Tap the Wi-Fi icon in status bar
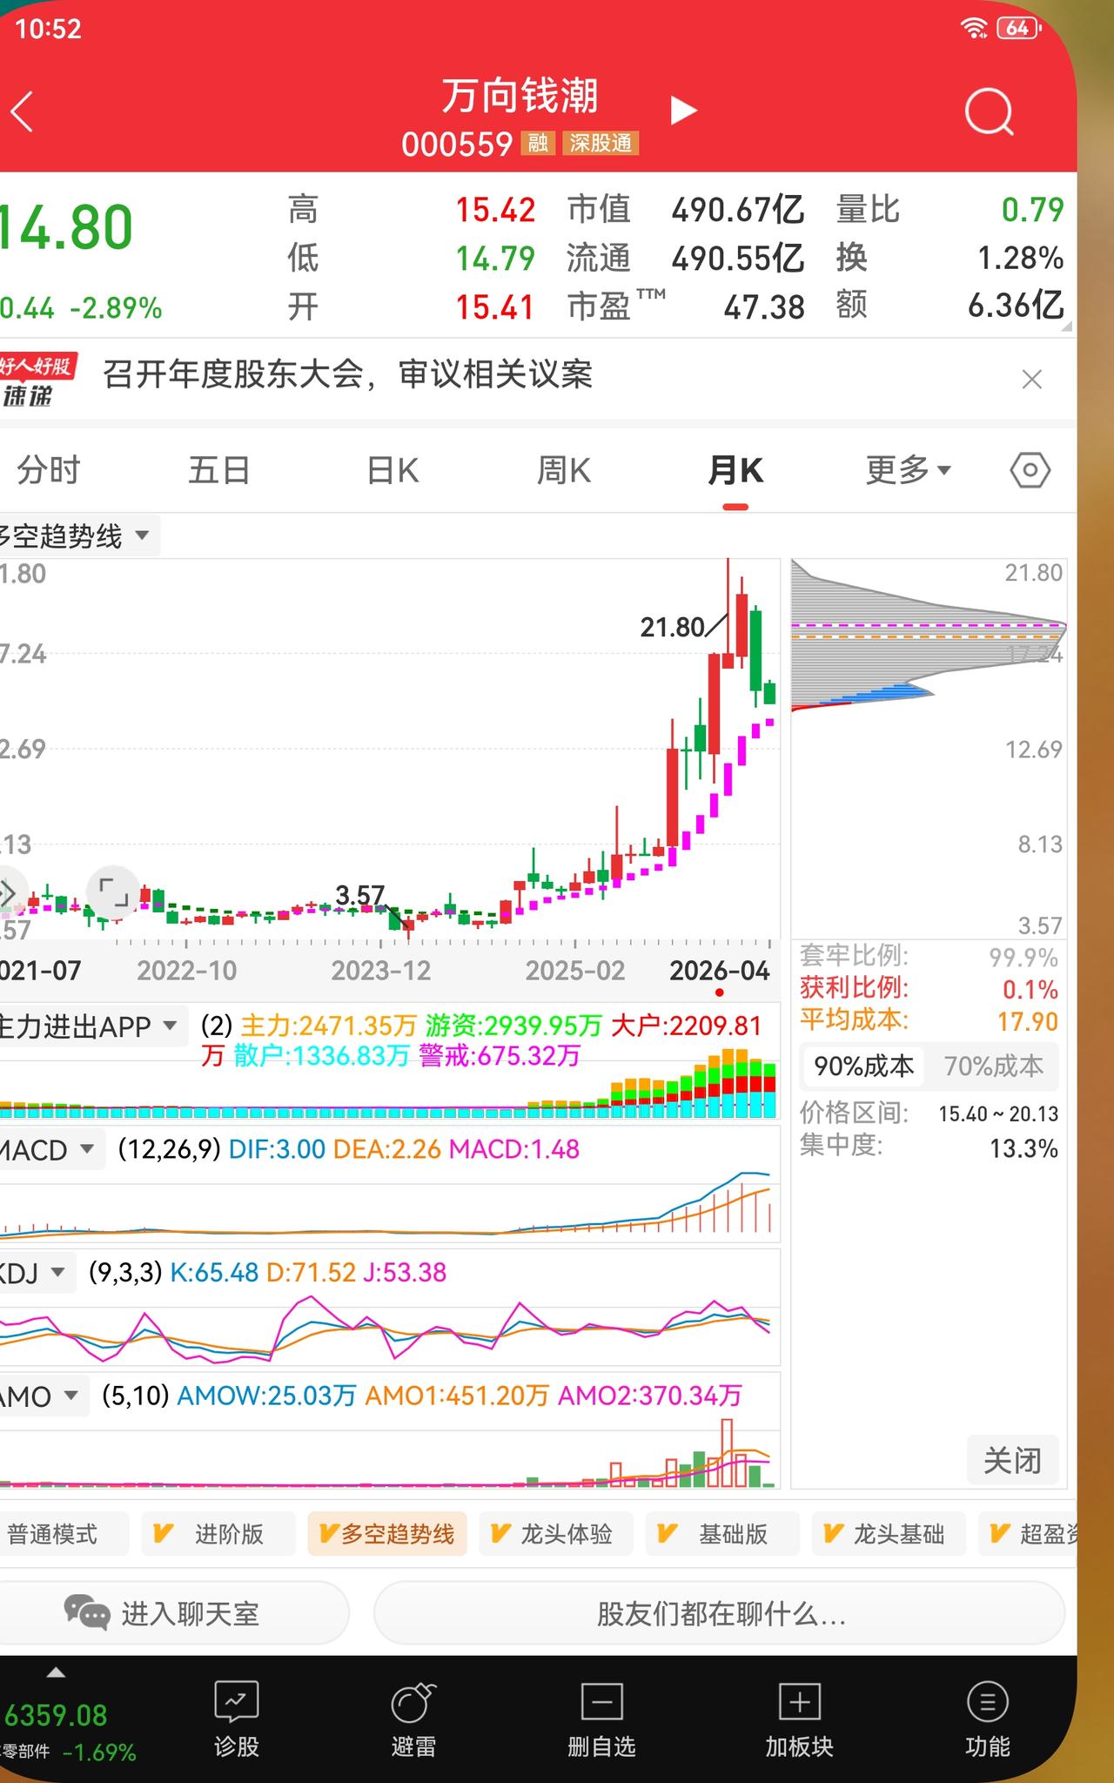The width and height of the screenshot is (1114, 1783). click(974, 28)
